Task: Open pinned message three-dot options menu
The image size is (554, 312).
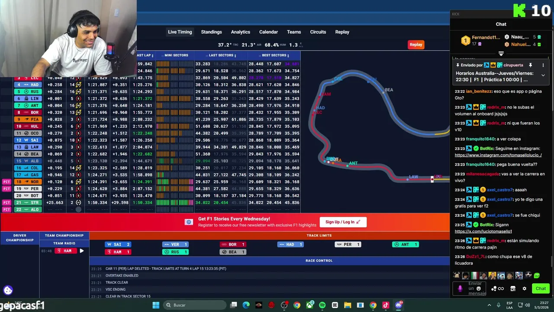Action: coord(543,65)
